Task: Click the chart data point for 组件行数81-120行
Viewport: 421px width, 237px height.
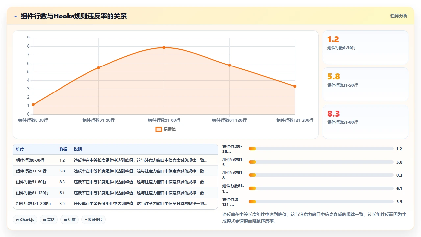Action: point(229,65)
